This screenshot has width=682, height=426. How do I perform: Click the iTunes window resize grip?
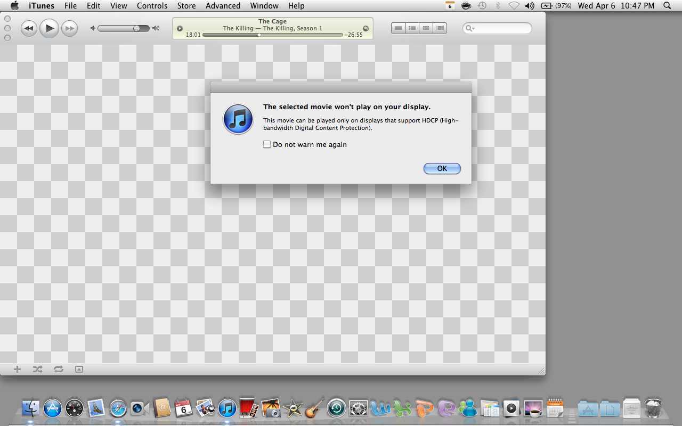541,371
